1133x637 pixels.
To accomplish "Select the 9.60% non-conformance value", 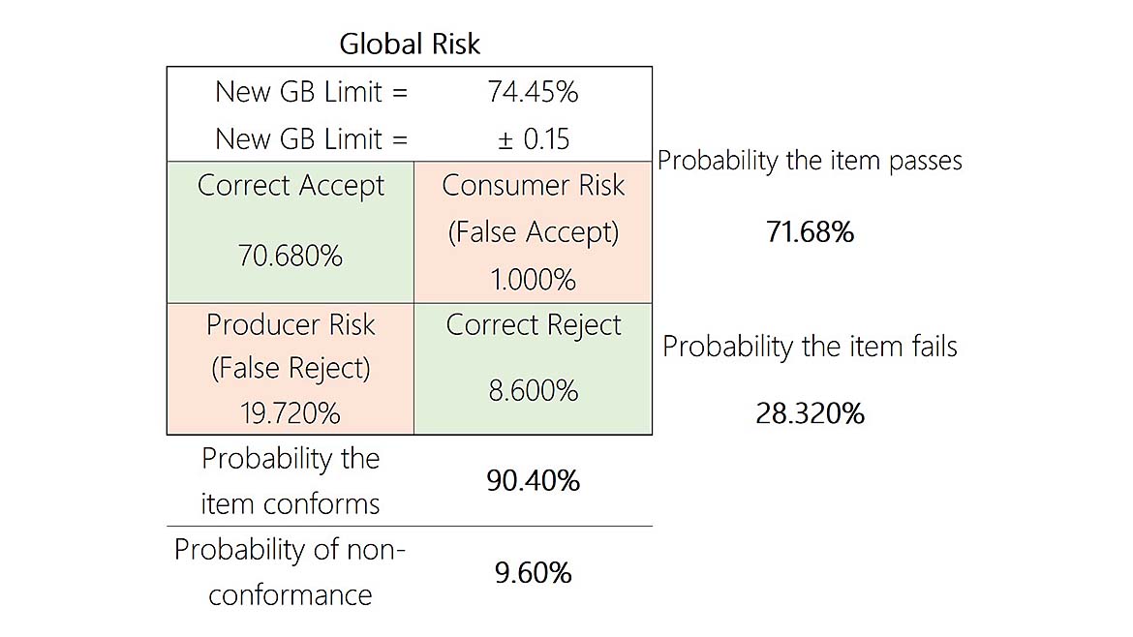I will tap(533, 573).
